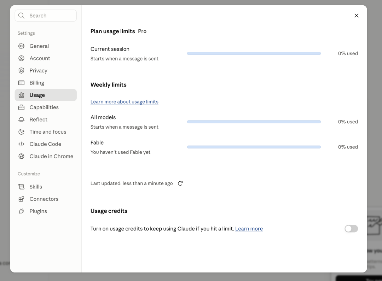Select the Usage section
This screenshot has width=382, height=281.
point(46,95)
